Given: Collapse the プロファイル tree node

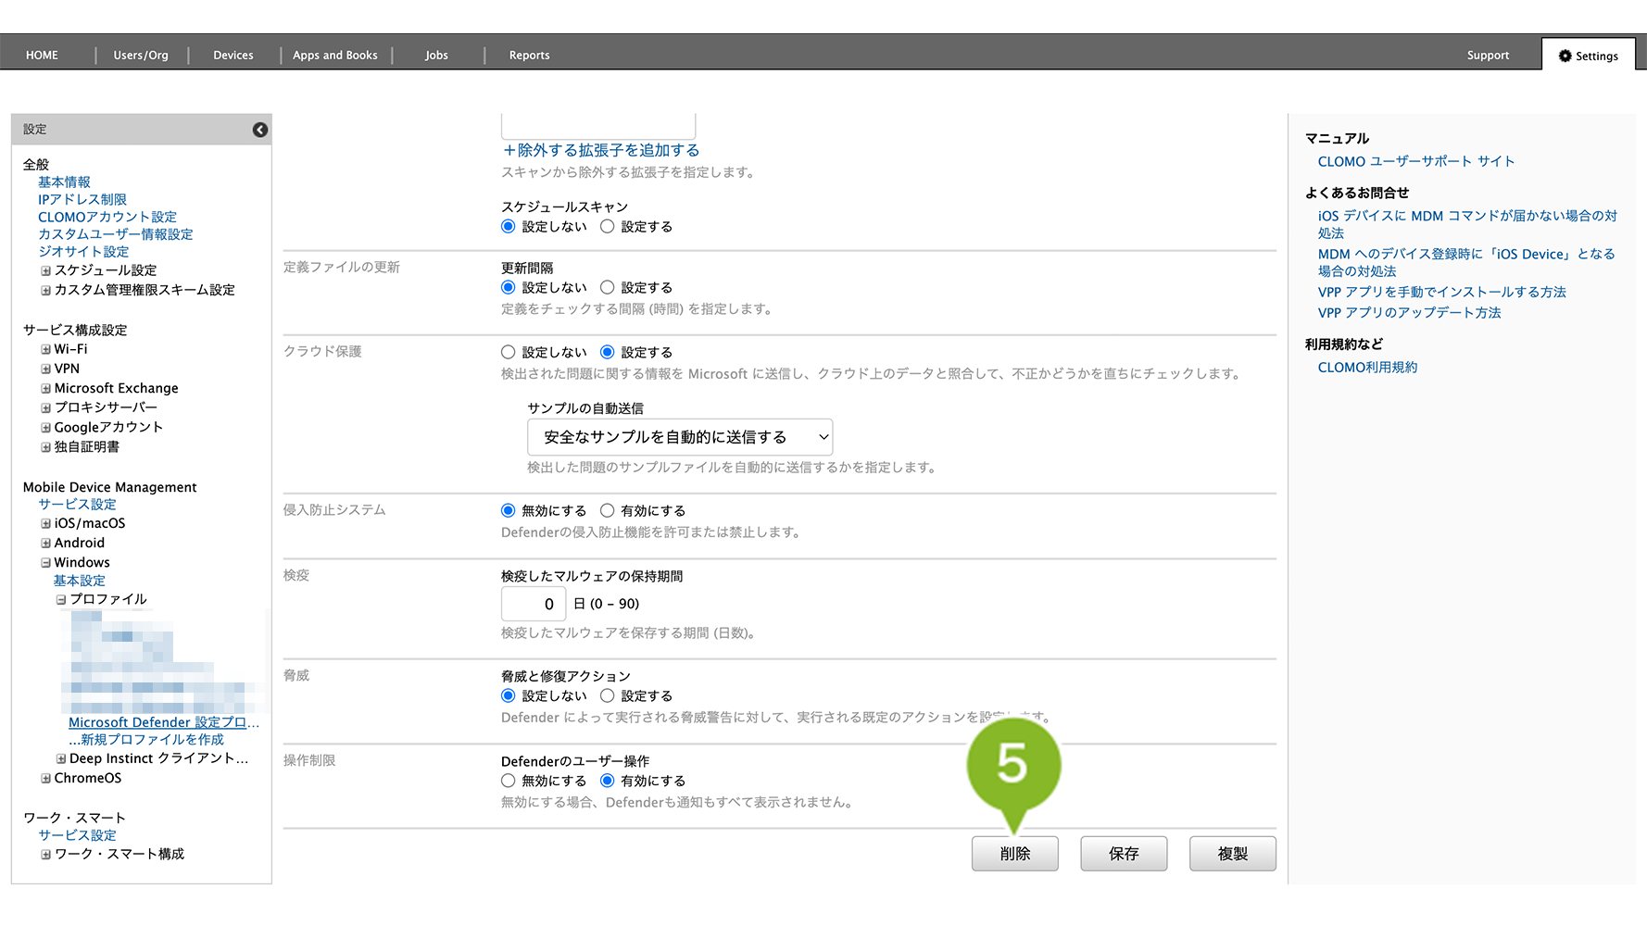Looking at the screenshot, I should tap(61, 600).
